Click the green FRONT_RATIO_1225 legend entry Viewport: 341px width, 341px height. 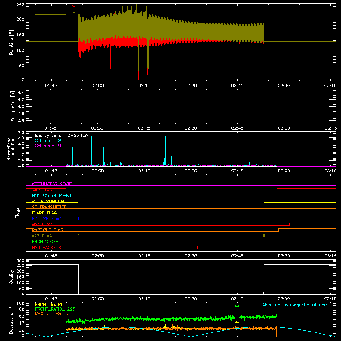click(55, 309)
